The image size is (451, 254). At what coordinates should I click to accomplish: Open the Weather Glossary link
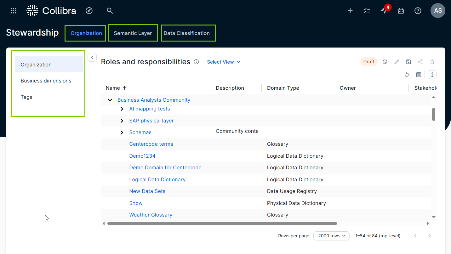pos(151,215)
